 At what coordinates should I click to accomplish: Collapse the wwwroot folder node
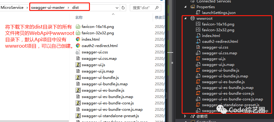(185, 18)
